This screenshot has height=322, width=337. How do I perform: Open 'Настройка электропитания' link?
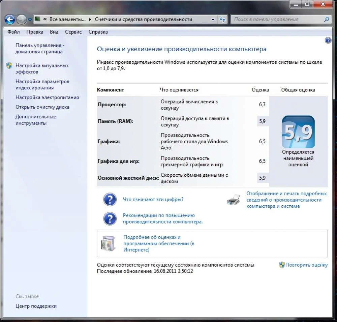[47, 97]
